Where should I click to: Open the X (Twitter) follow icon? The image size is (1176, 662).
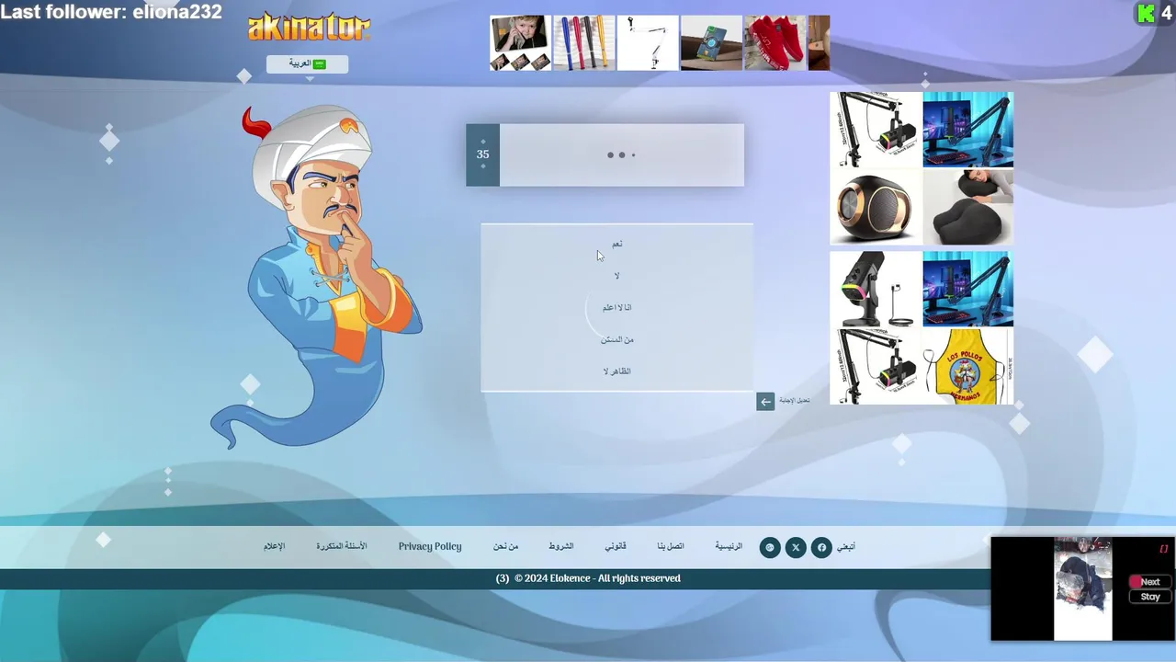pos(796,547)
